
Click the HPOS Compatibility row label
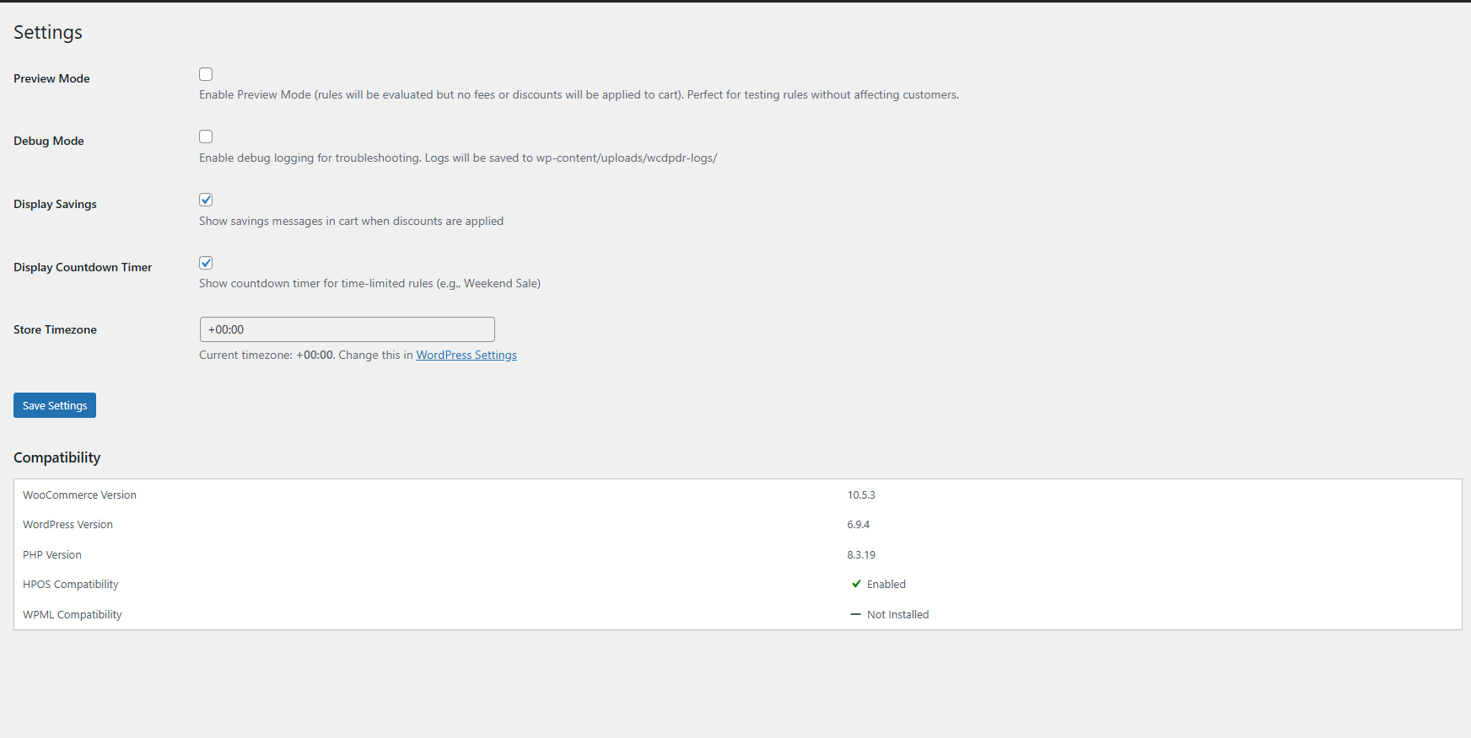point(70,584)
